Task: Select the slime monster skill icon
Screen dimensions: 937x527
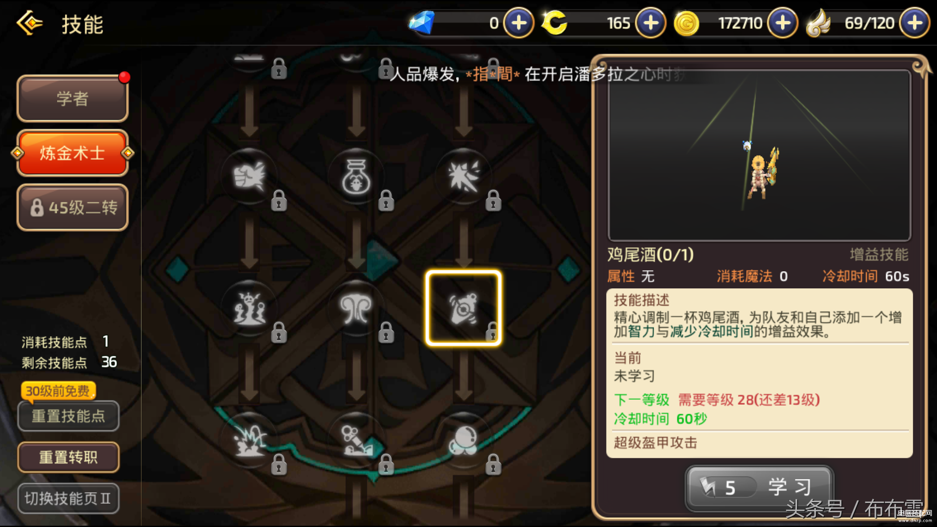Action: coord(249,308)
